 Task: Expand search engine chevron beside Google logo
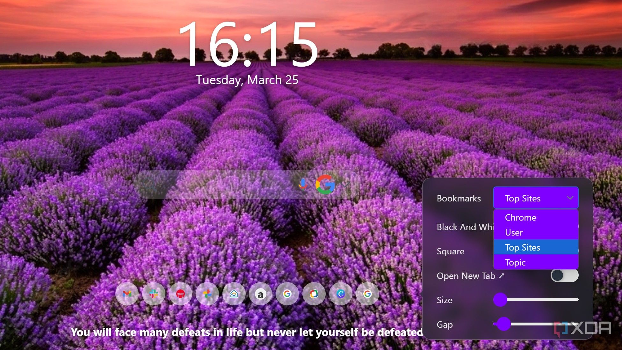tap(345, 184)
